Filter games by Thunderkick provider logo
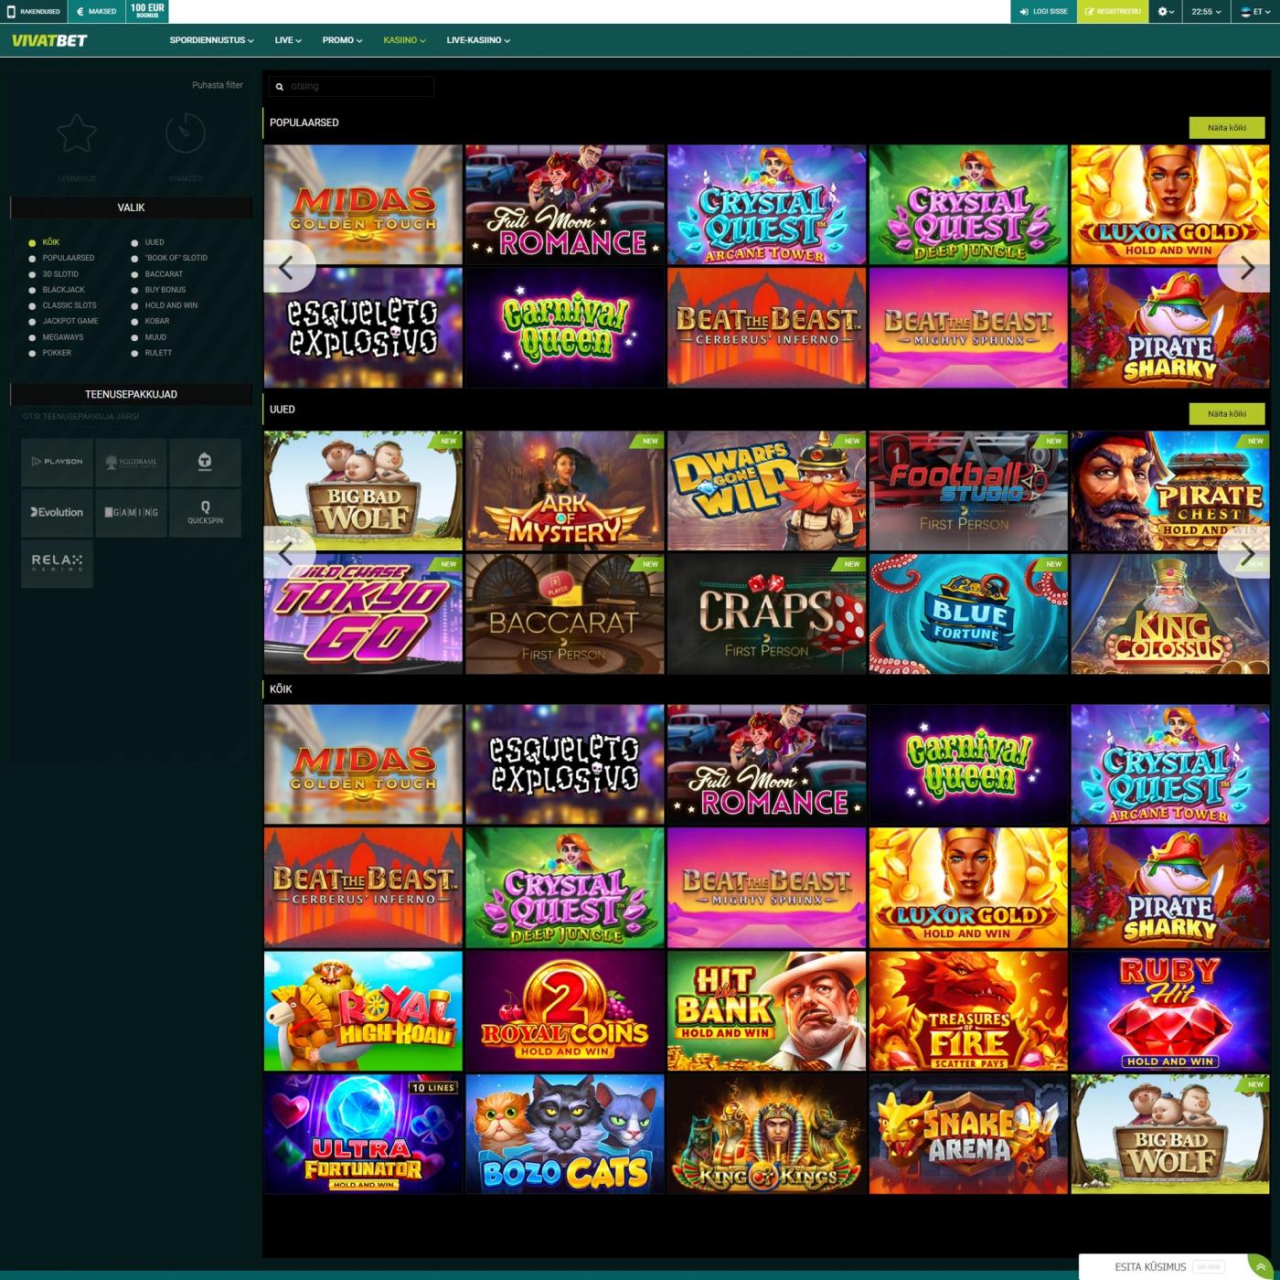1280x1280 pixels. point(205,462)
